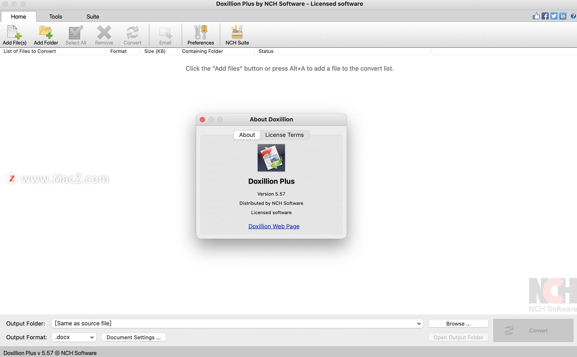The height and width of the screenshot is (357, 577).
Task: Click the Containing Folder column header
Action: coord(216,51)
